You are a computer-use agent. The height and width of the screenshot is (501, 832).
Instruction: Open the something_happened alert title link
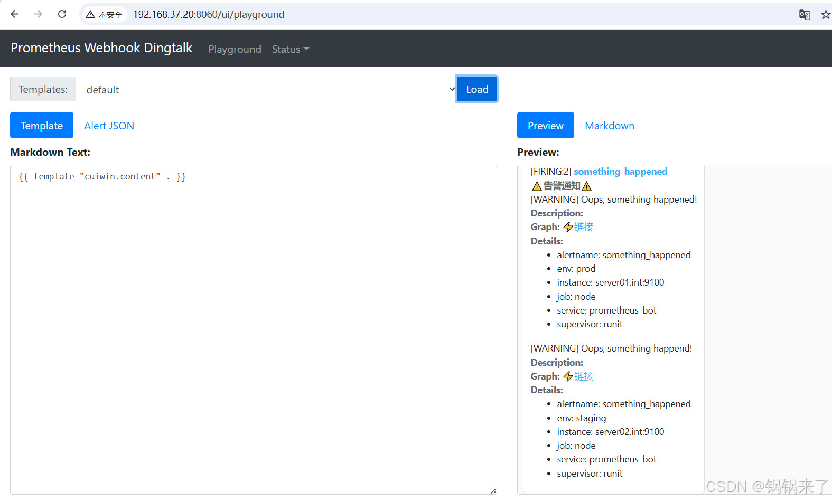pos(621,172)
